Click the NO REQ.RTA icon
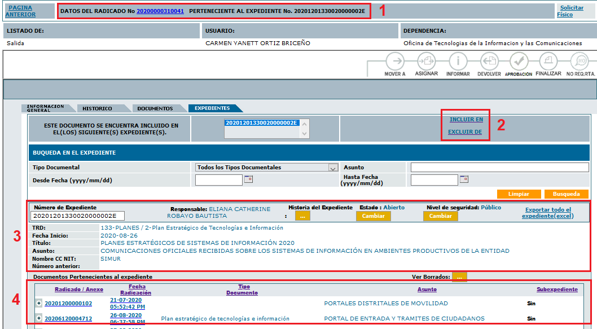597x329 pixels. 580,61
